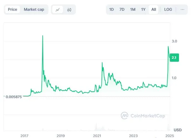
Task: Set the time range to 7D
Action: point(122,9)
